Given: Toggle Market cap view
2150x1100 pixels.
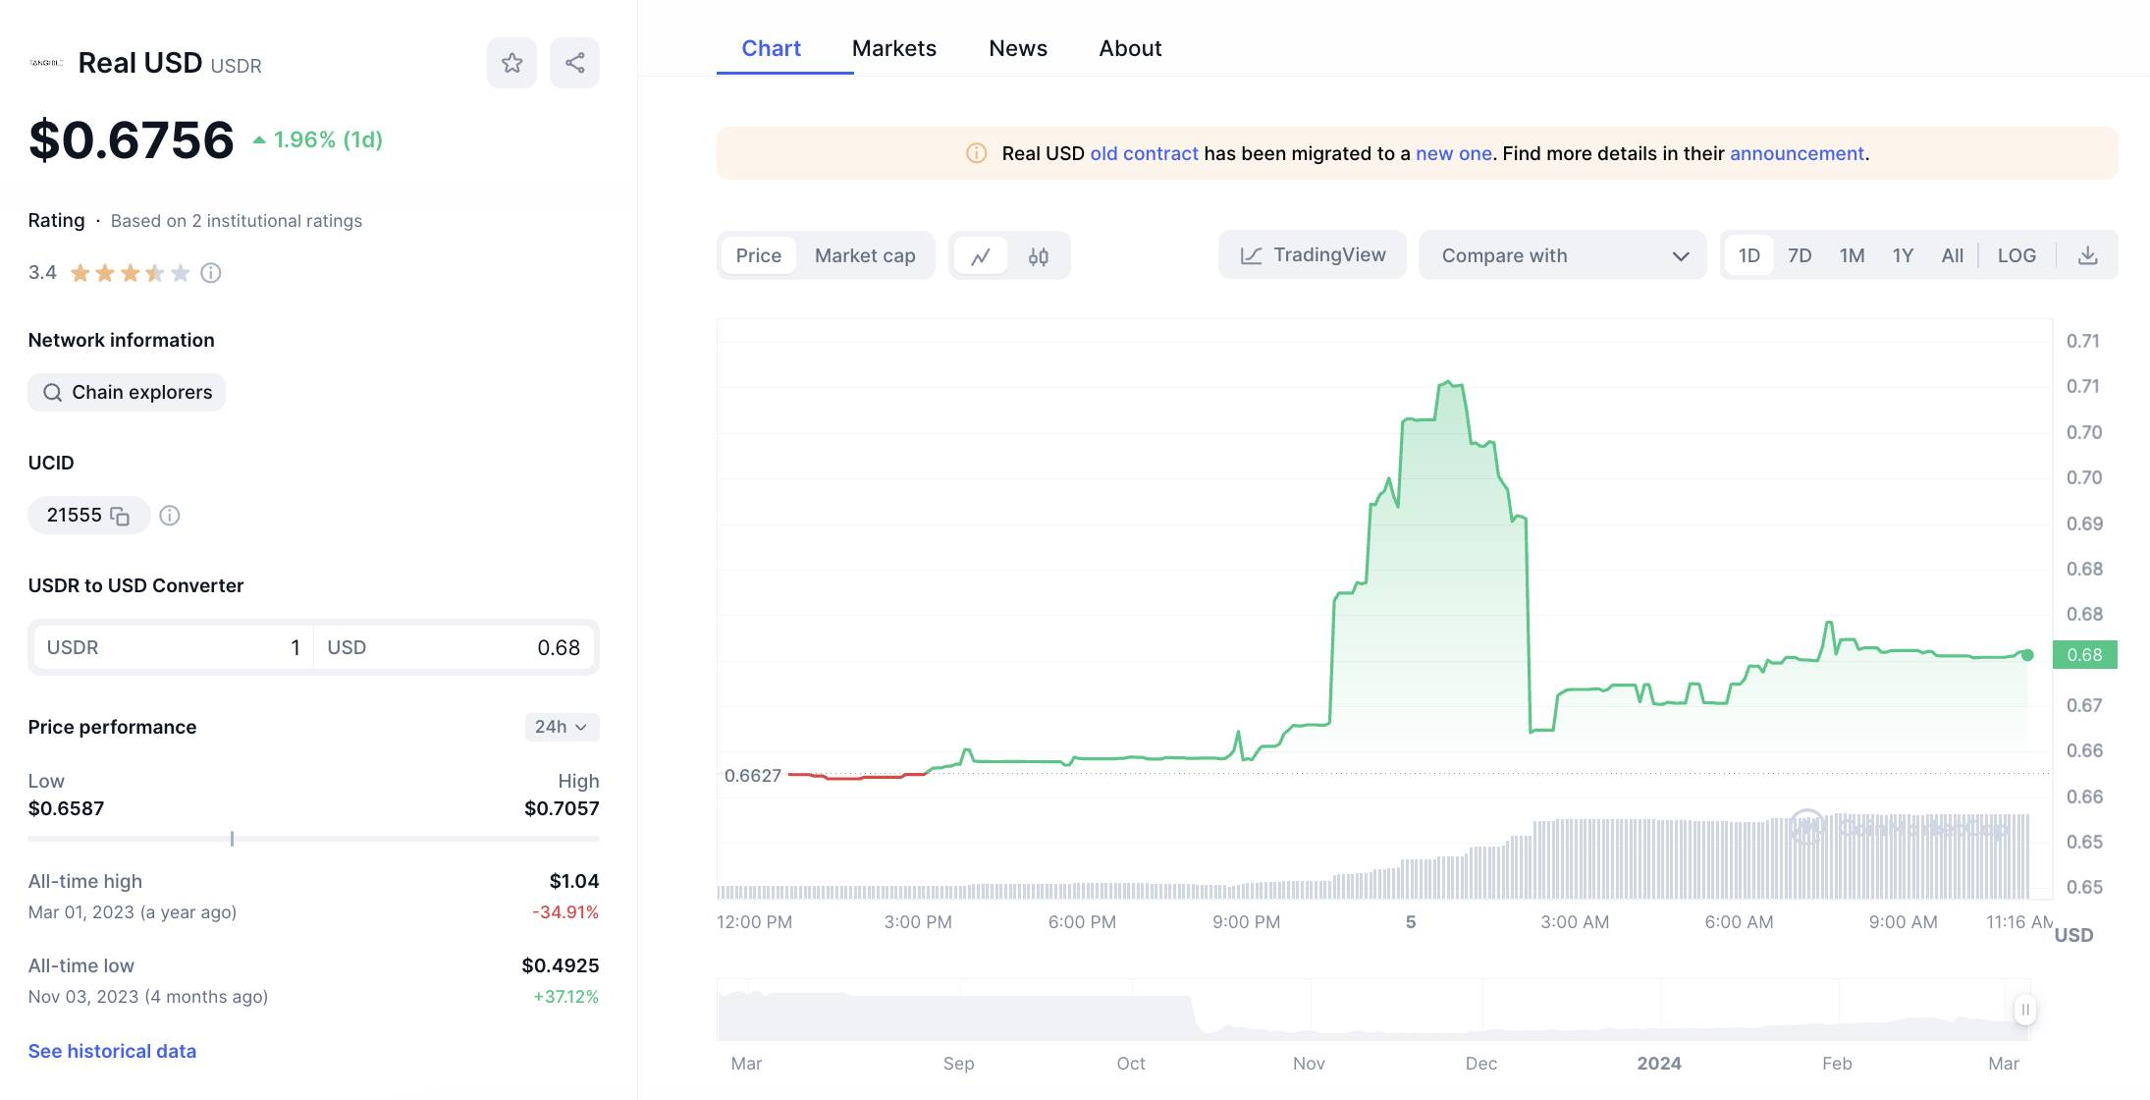Looking at the screenshot, I should 865,255.
